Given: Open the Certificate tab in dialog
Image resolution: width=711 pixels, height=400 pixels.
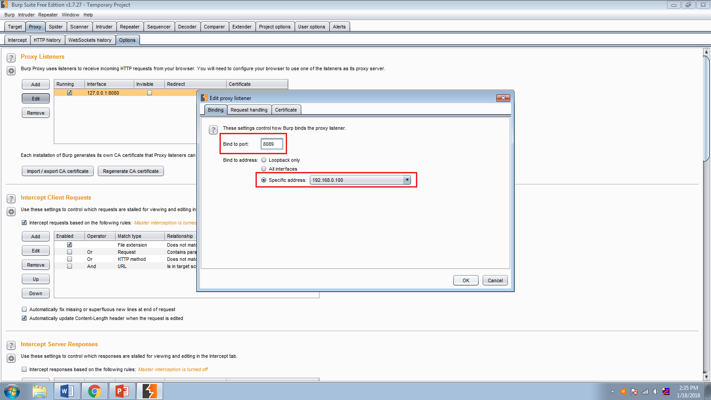Looking at the screenshot, I should coord(286,110).
